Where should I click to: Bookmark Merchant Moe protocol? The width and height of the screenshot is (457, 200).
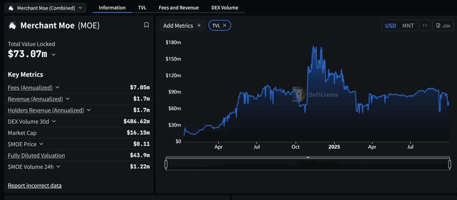146,25
